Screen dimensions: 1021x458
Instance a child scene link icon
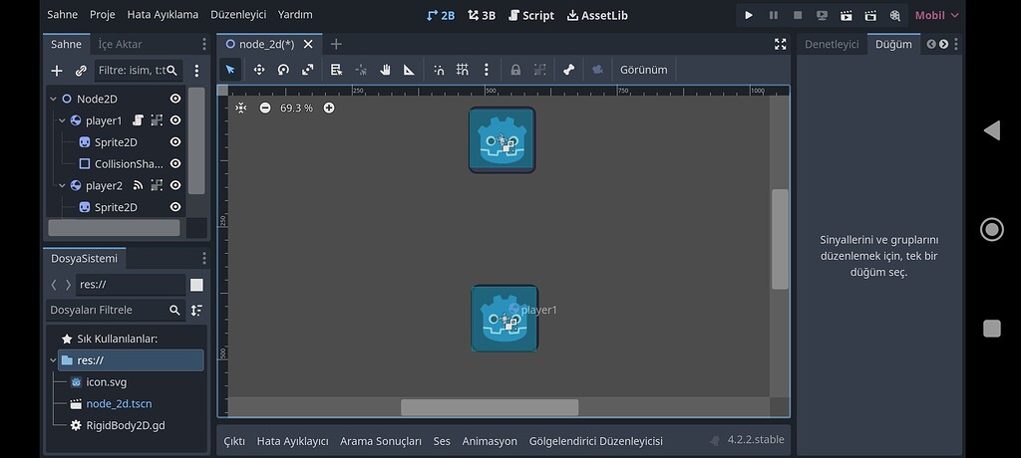pyautogui.click(x=81, y=71)
